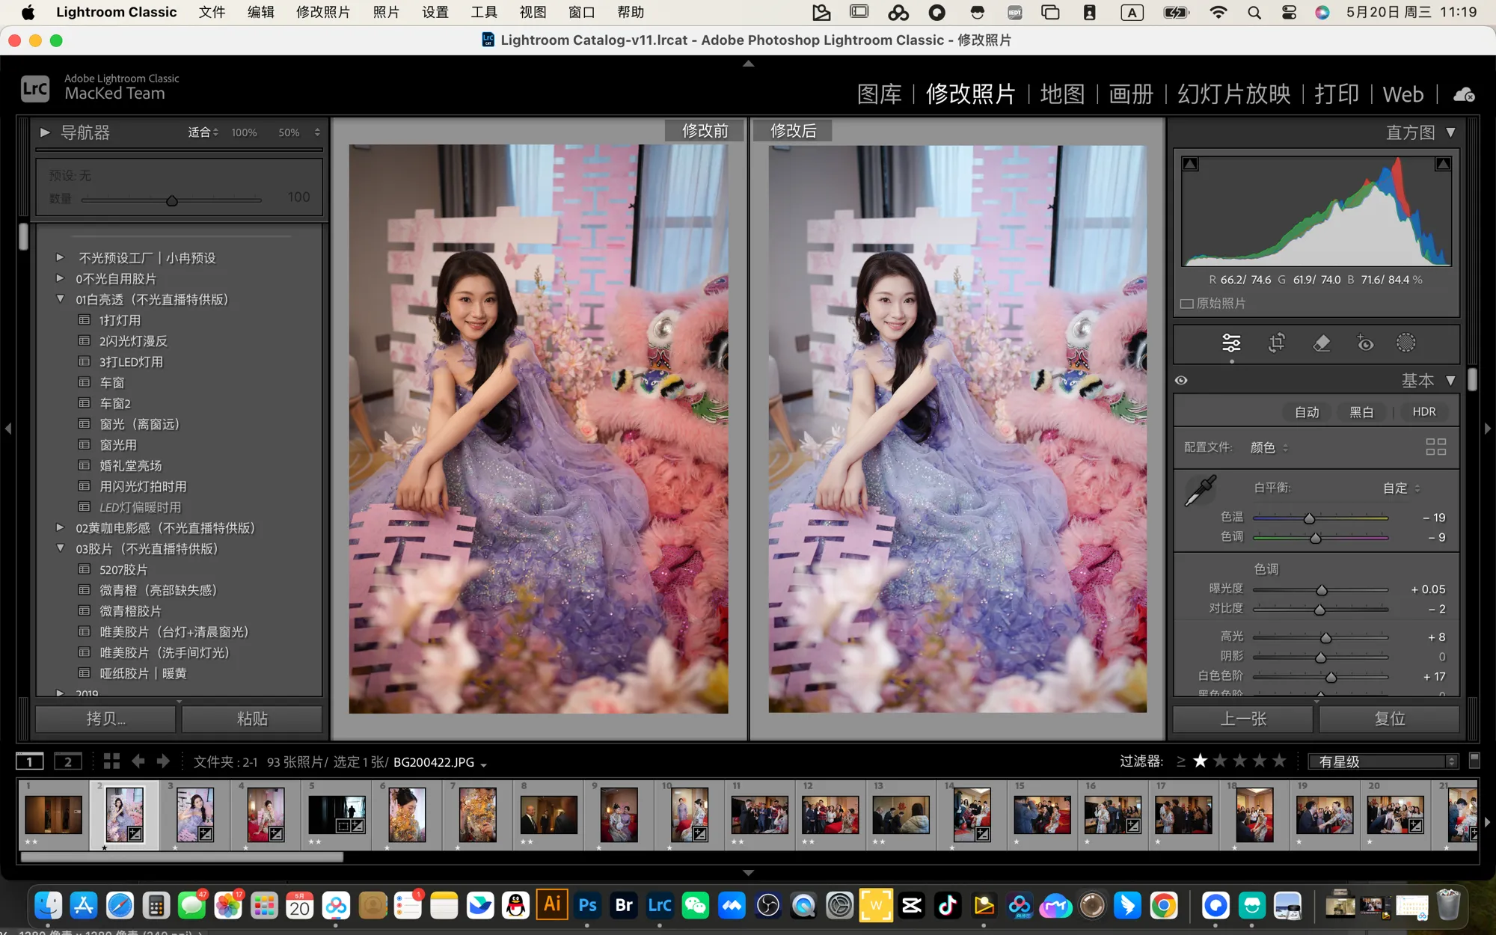Collapse right panel group arrow

pos(1488,429)
